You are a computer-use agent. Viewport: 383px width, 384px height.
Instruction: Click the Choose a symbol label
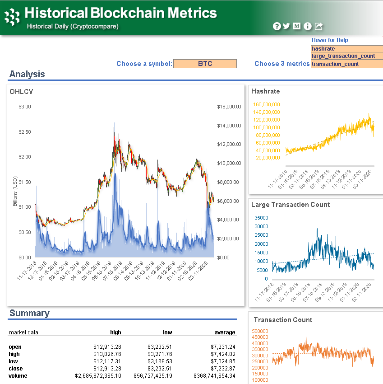pos(143,64)
